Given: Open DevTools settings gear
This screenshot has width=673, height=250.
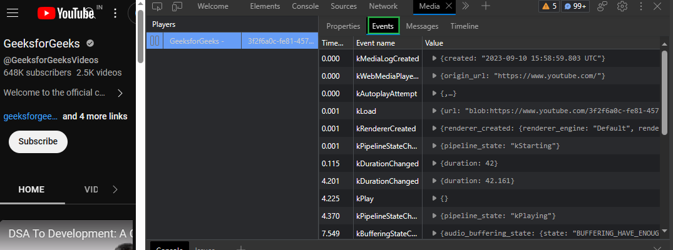Looking at the screenshot, I should (622, 6).
